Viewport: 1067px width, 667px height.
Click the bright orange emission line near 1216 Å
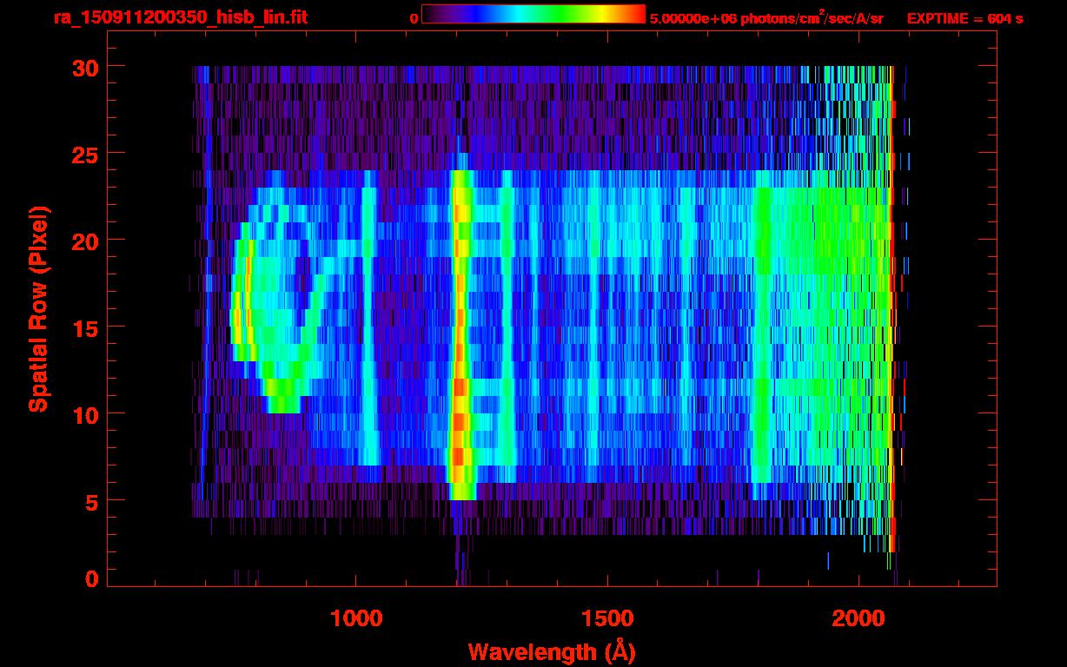tap(461, 334)
